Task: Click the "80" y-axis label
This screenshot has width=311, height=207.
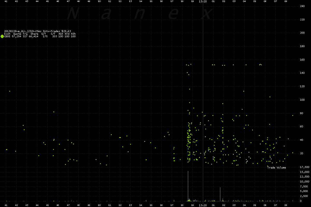Action: point(301,113)
